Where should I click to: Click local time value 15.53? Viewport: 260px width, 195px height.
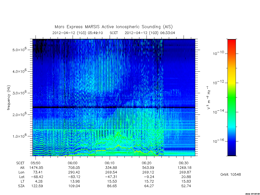point(112,181)
